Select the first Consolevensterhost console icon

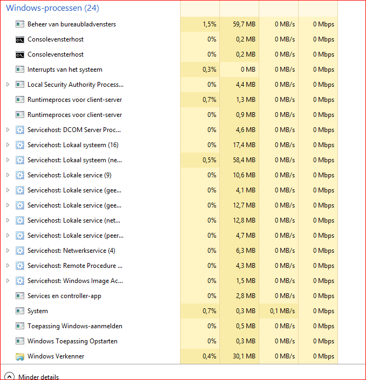pos(20,39)
